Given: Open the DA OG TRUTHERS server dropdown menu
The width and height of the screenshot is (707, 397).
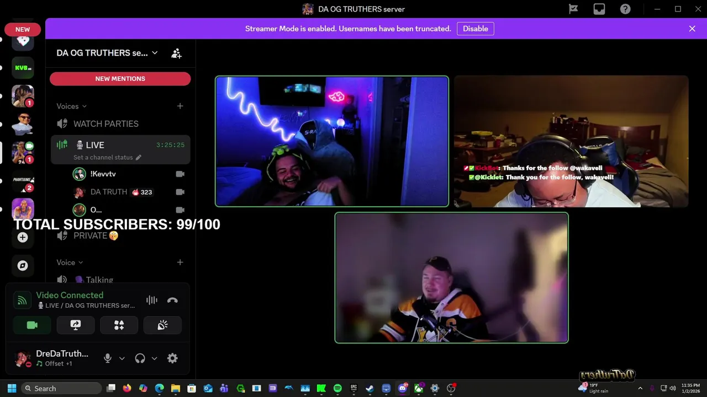Looking at the screenshot, I should (x=107, y=53).
